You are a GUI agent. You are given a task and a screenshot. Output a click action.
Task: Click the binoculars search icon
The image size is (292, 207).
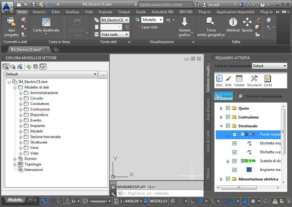197,5
